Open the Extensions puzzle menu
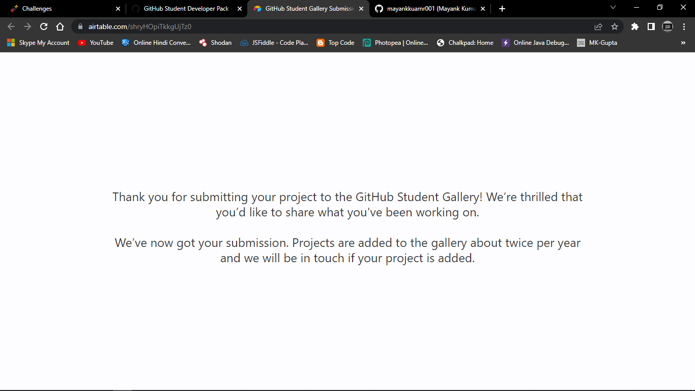 (x=634, y=26)
